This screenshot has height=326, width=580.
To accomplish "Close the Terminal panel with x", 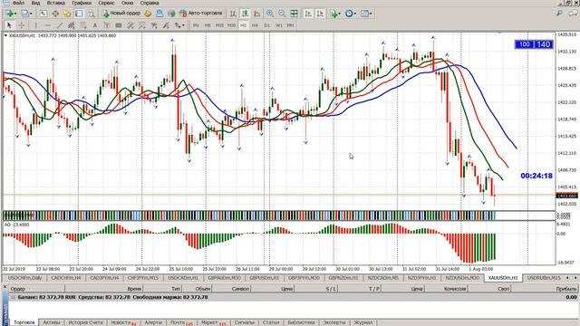I will click(5, 287).
